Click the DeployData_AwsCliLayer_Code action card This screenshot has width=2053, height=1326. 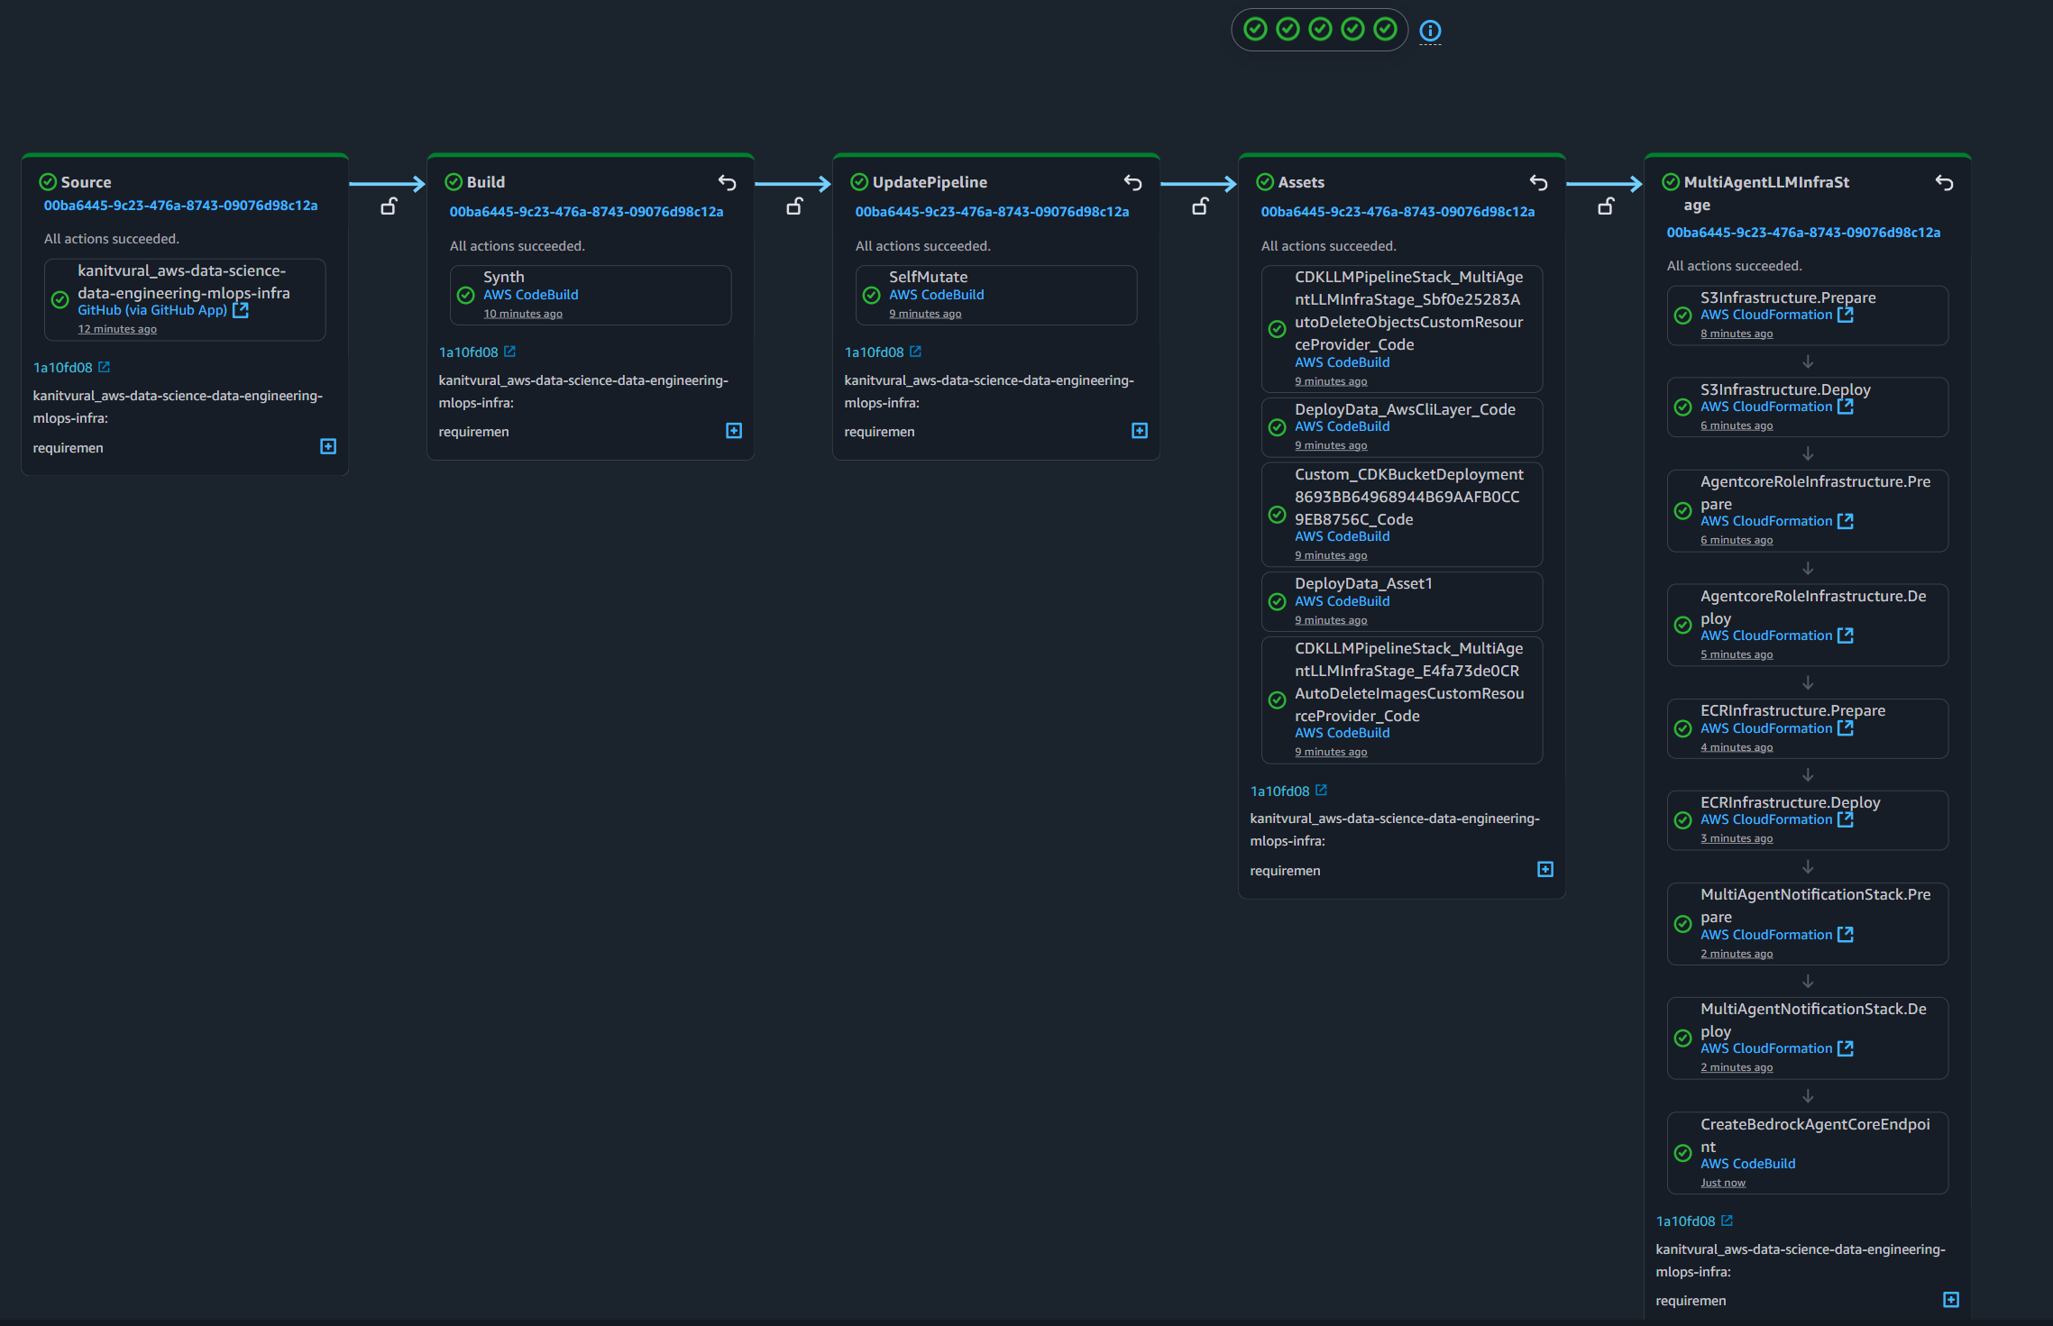click(1402, 427)
